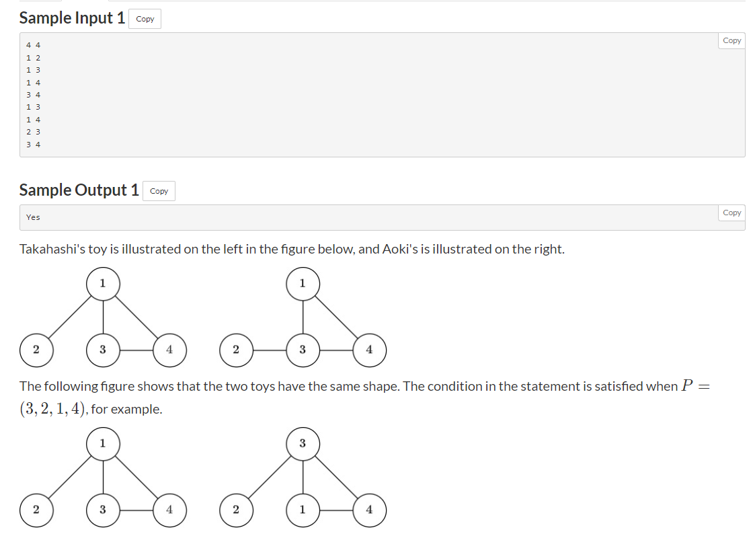Select node 4 in the bottom-left graph

tap(169, 510)
